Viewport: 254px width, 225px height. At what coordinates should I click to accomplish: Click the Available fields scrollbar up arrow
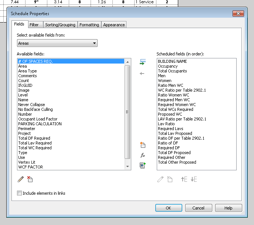point(128,62)
